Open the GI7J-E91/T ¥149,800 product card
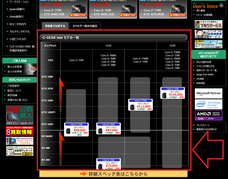This screenshot has width=228, height=179. pos(173,93)
